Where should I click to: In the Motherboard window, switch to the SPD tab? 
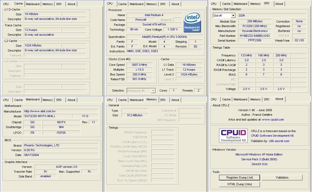click(59, 100)
